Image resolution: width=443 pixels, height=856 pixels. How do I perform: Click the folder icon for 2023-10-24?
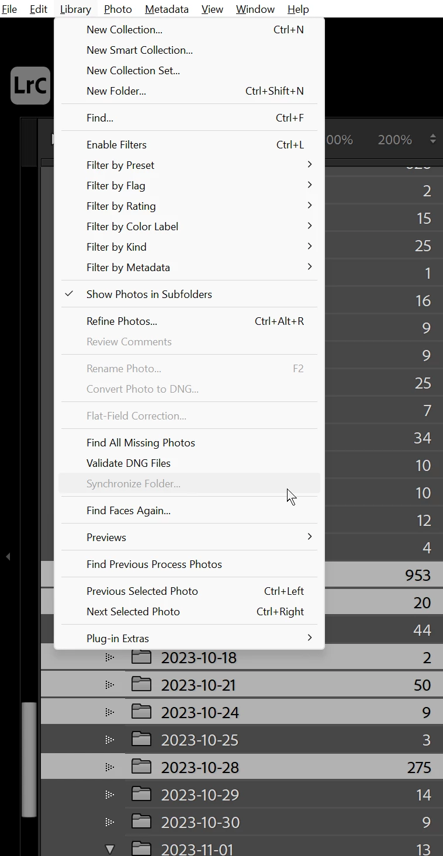[141, 712]
